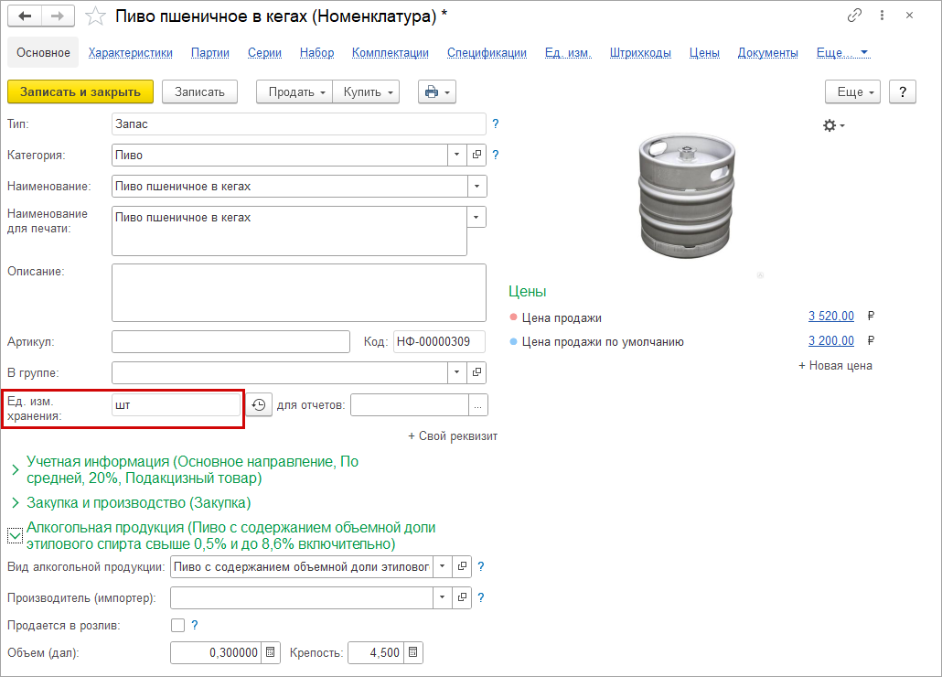This screenshot has width=942, height=677.
Task: Open the 3 200,00 default price link
Action: click(831, 340)
